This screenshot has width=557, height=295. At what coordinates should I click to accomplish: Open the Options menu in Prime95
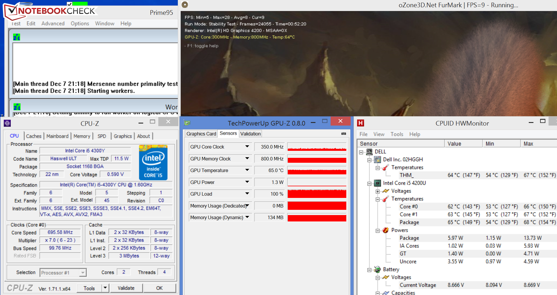point(80,24)
